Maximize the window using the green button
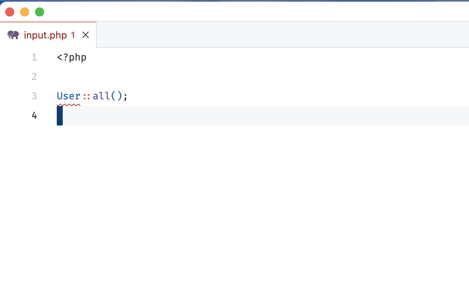 40,12
